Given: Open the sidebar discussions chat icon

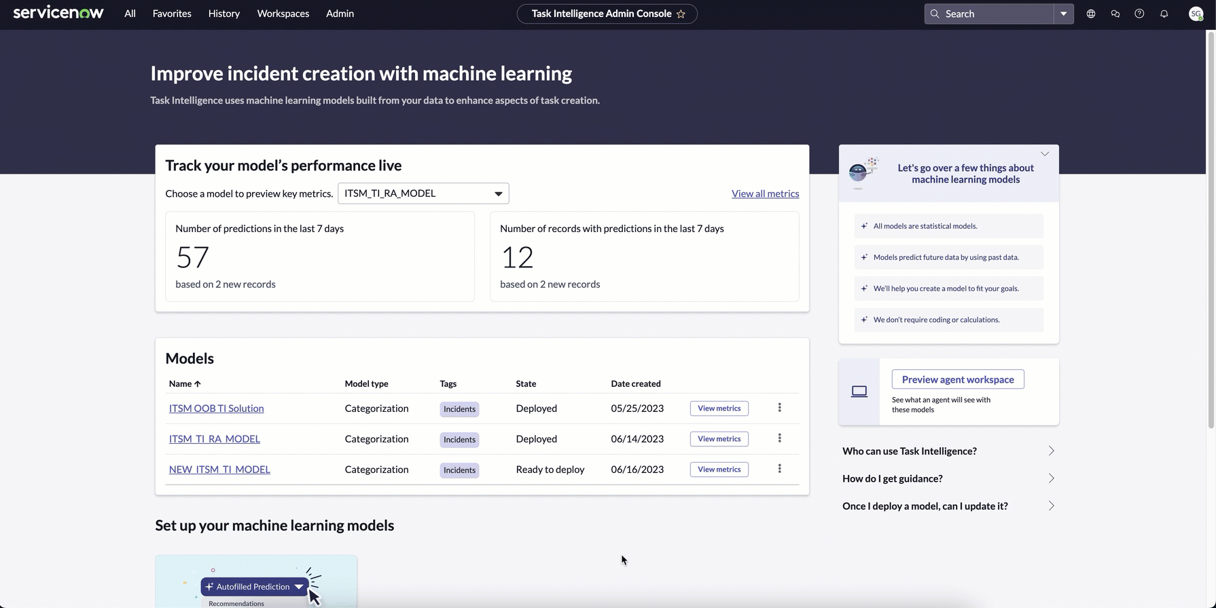Looking at the screenshot, I should (1115, 14).
